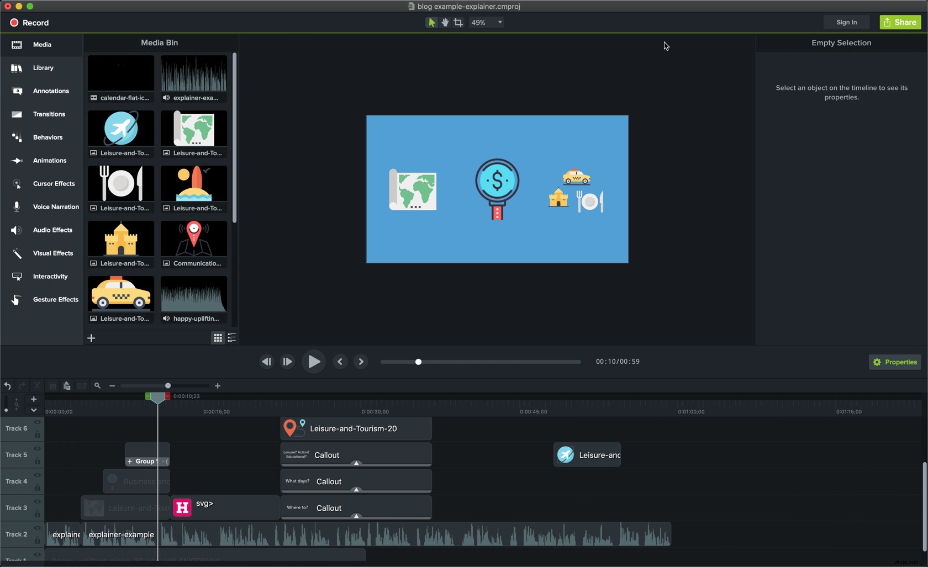Viewport: 928px width, 567px height.
Task: Expand the track options chevron below the add-track button
Action: [33, 410]
